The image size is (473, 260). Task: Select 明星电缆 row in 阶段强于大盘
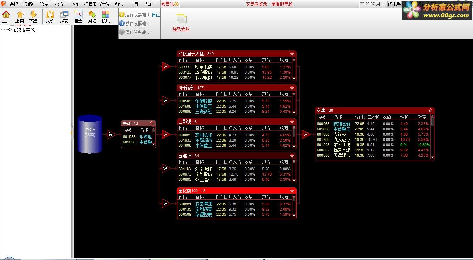click(x=234, y=67)
